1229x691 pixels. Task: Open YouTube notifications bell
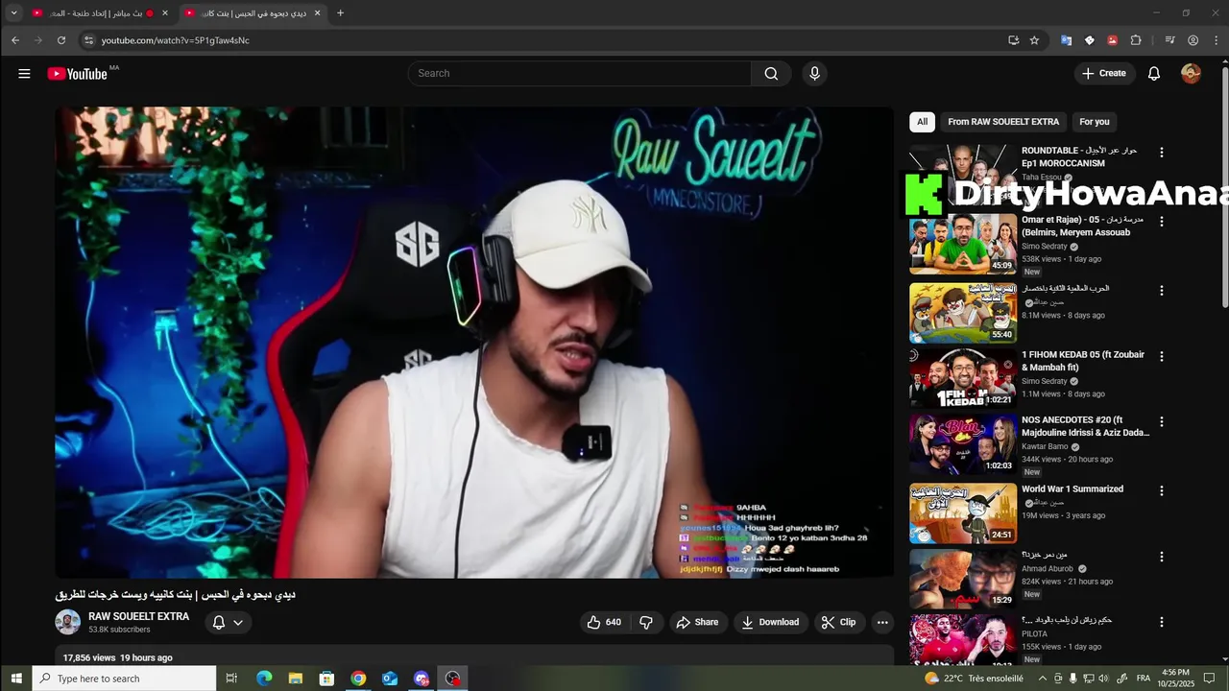pos(1154,74)
